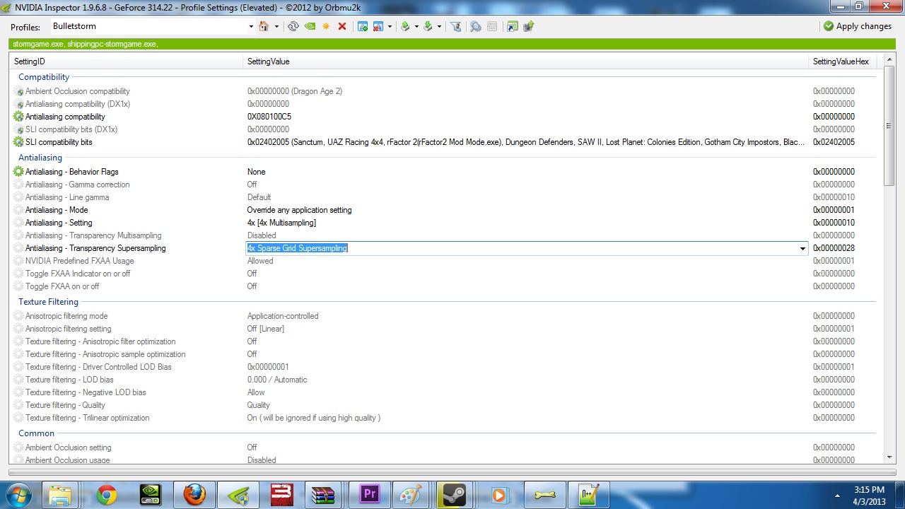Click the Texture Filtering group header
Image resolution: width=905 pixels, height=509 pixels.
(48, 302)
